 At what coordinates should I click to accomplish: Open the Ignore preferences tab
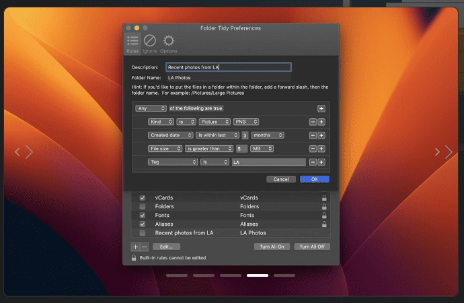[150, 44]
